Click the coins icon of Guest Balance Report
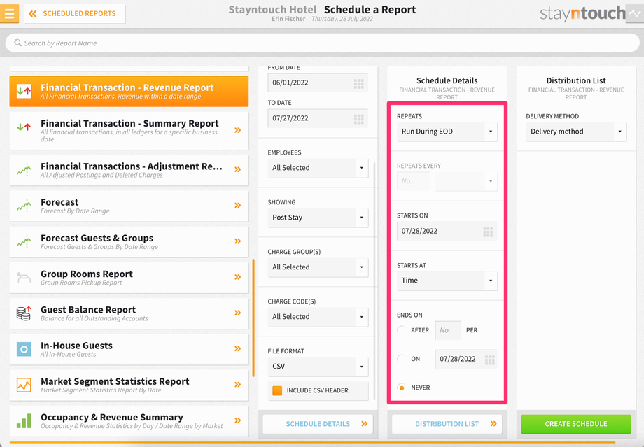 pos(24,313)
